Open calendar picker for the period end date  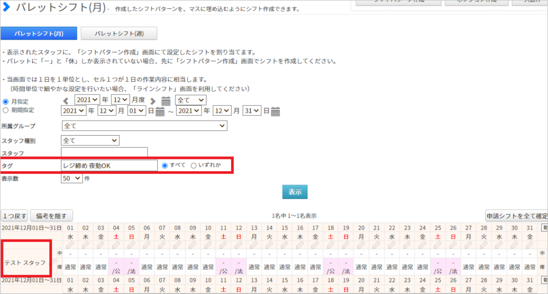click(x=275, y=111)
